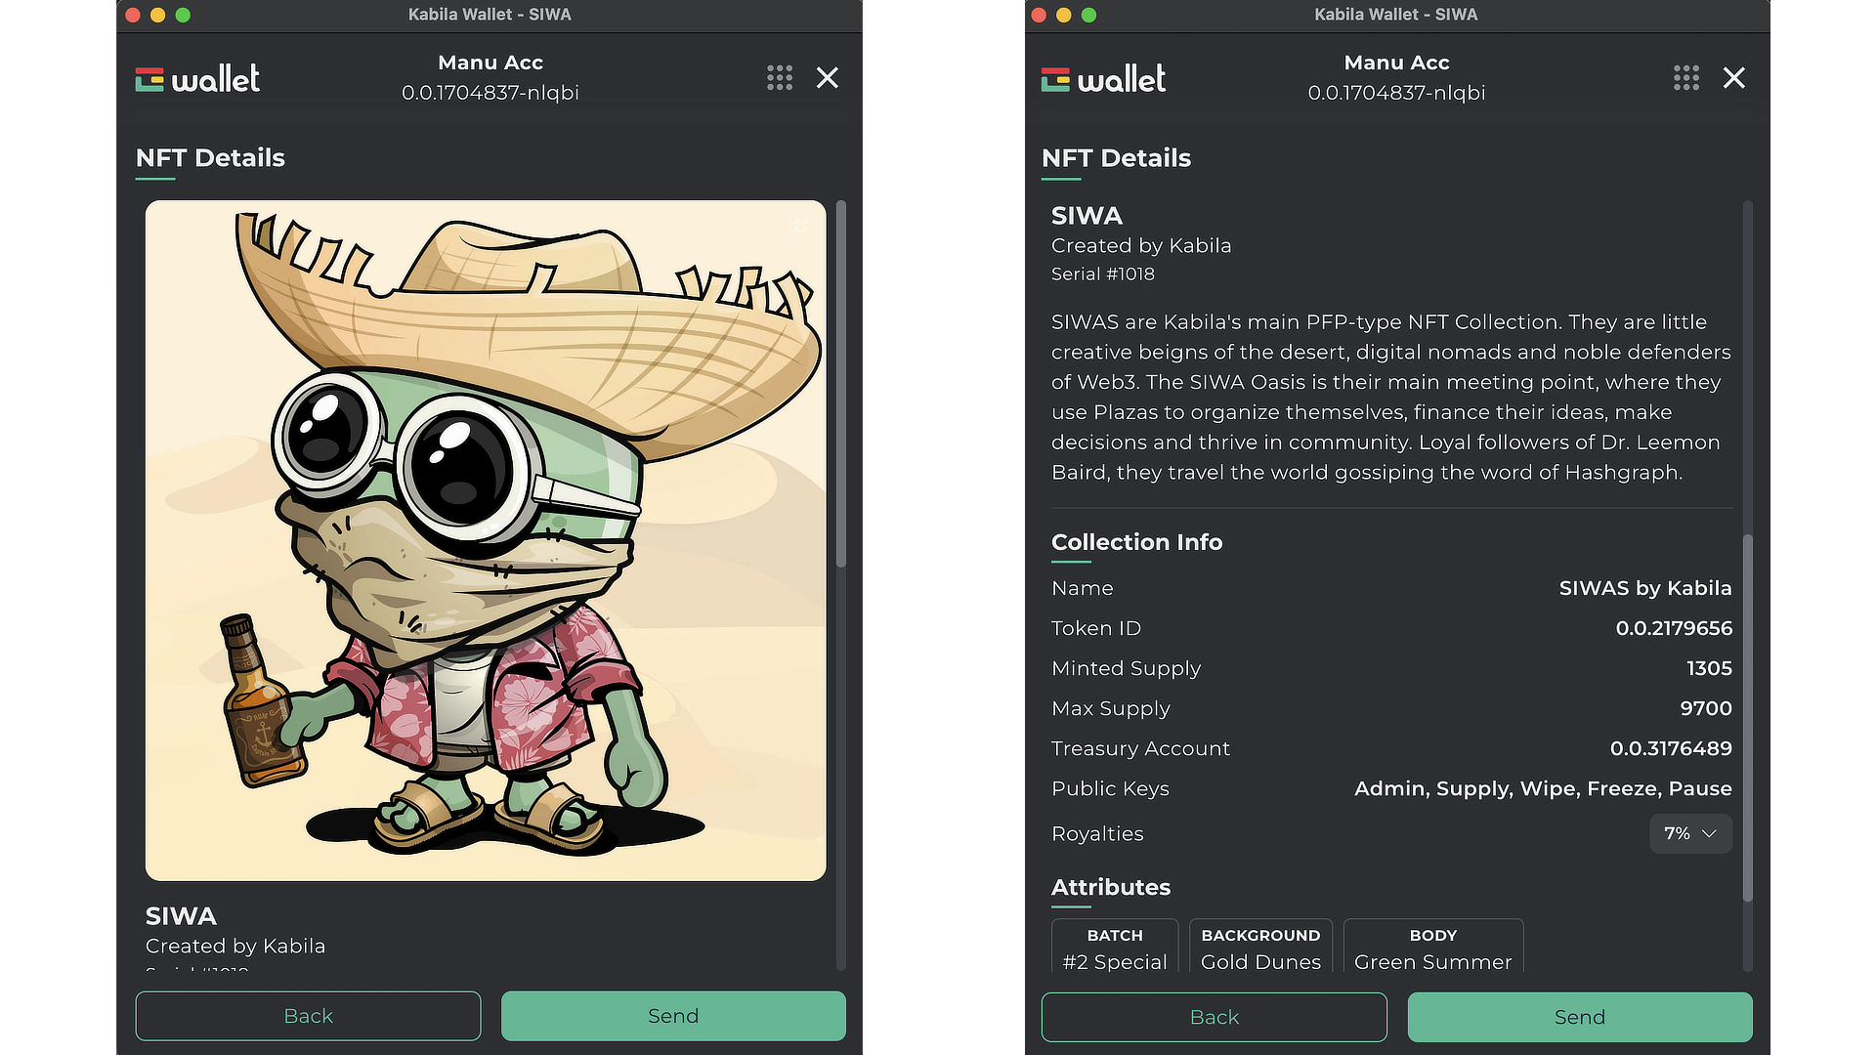Click the wallet logo in the Collection Info window
Screen dimensions: 1876x1055
(x=1104, y=79)
